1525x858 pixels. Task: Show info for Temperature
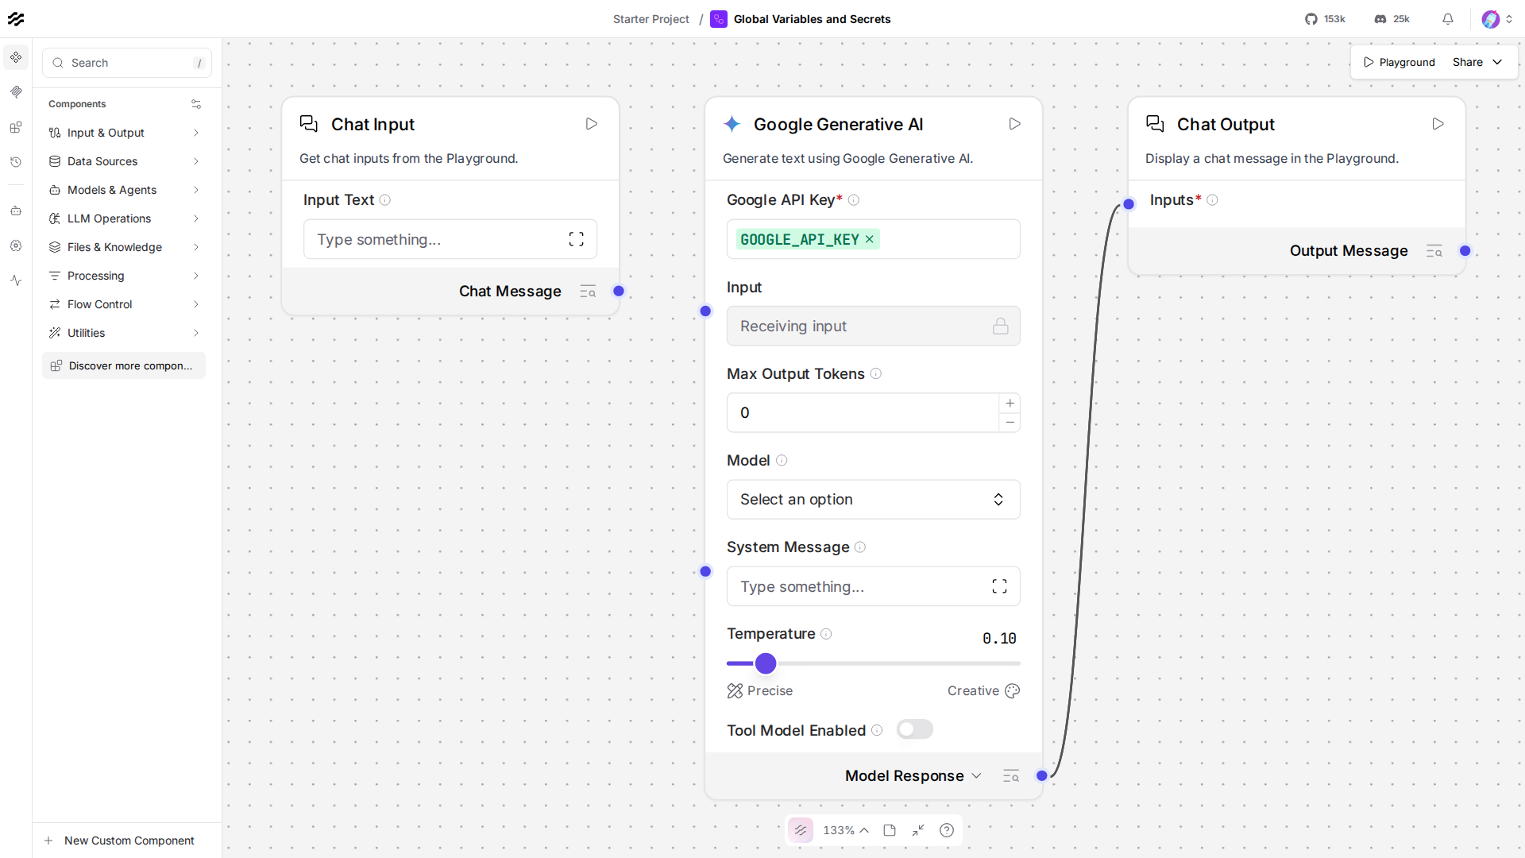point(826,634)
